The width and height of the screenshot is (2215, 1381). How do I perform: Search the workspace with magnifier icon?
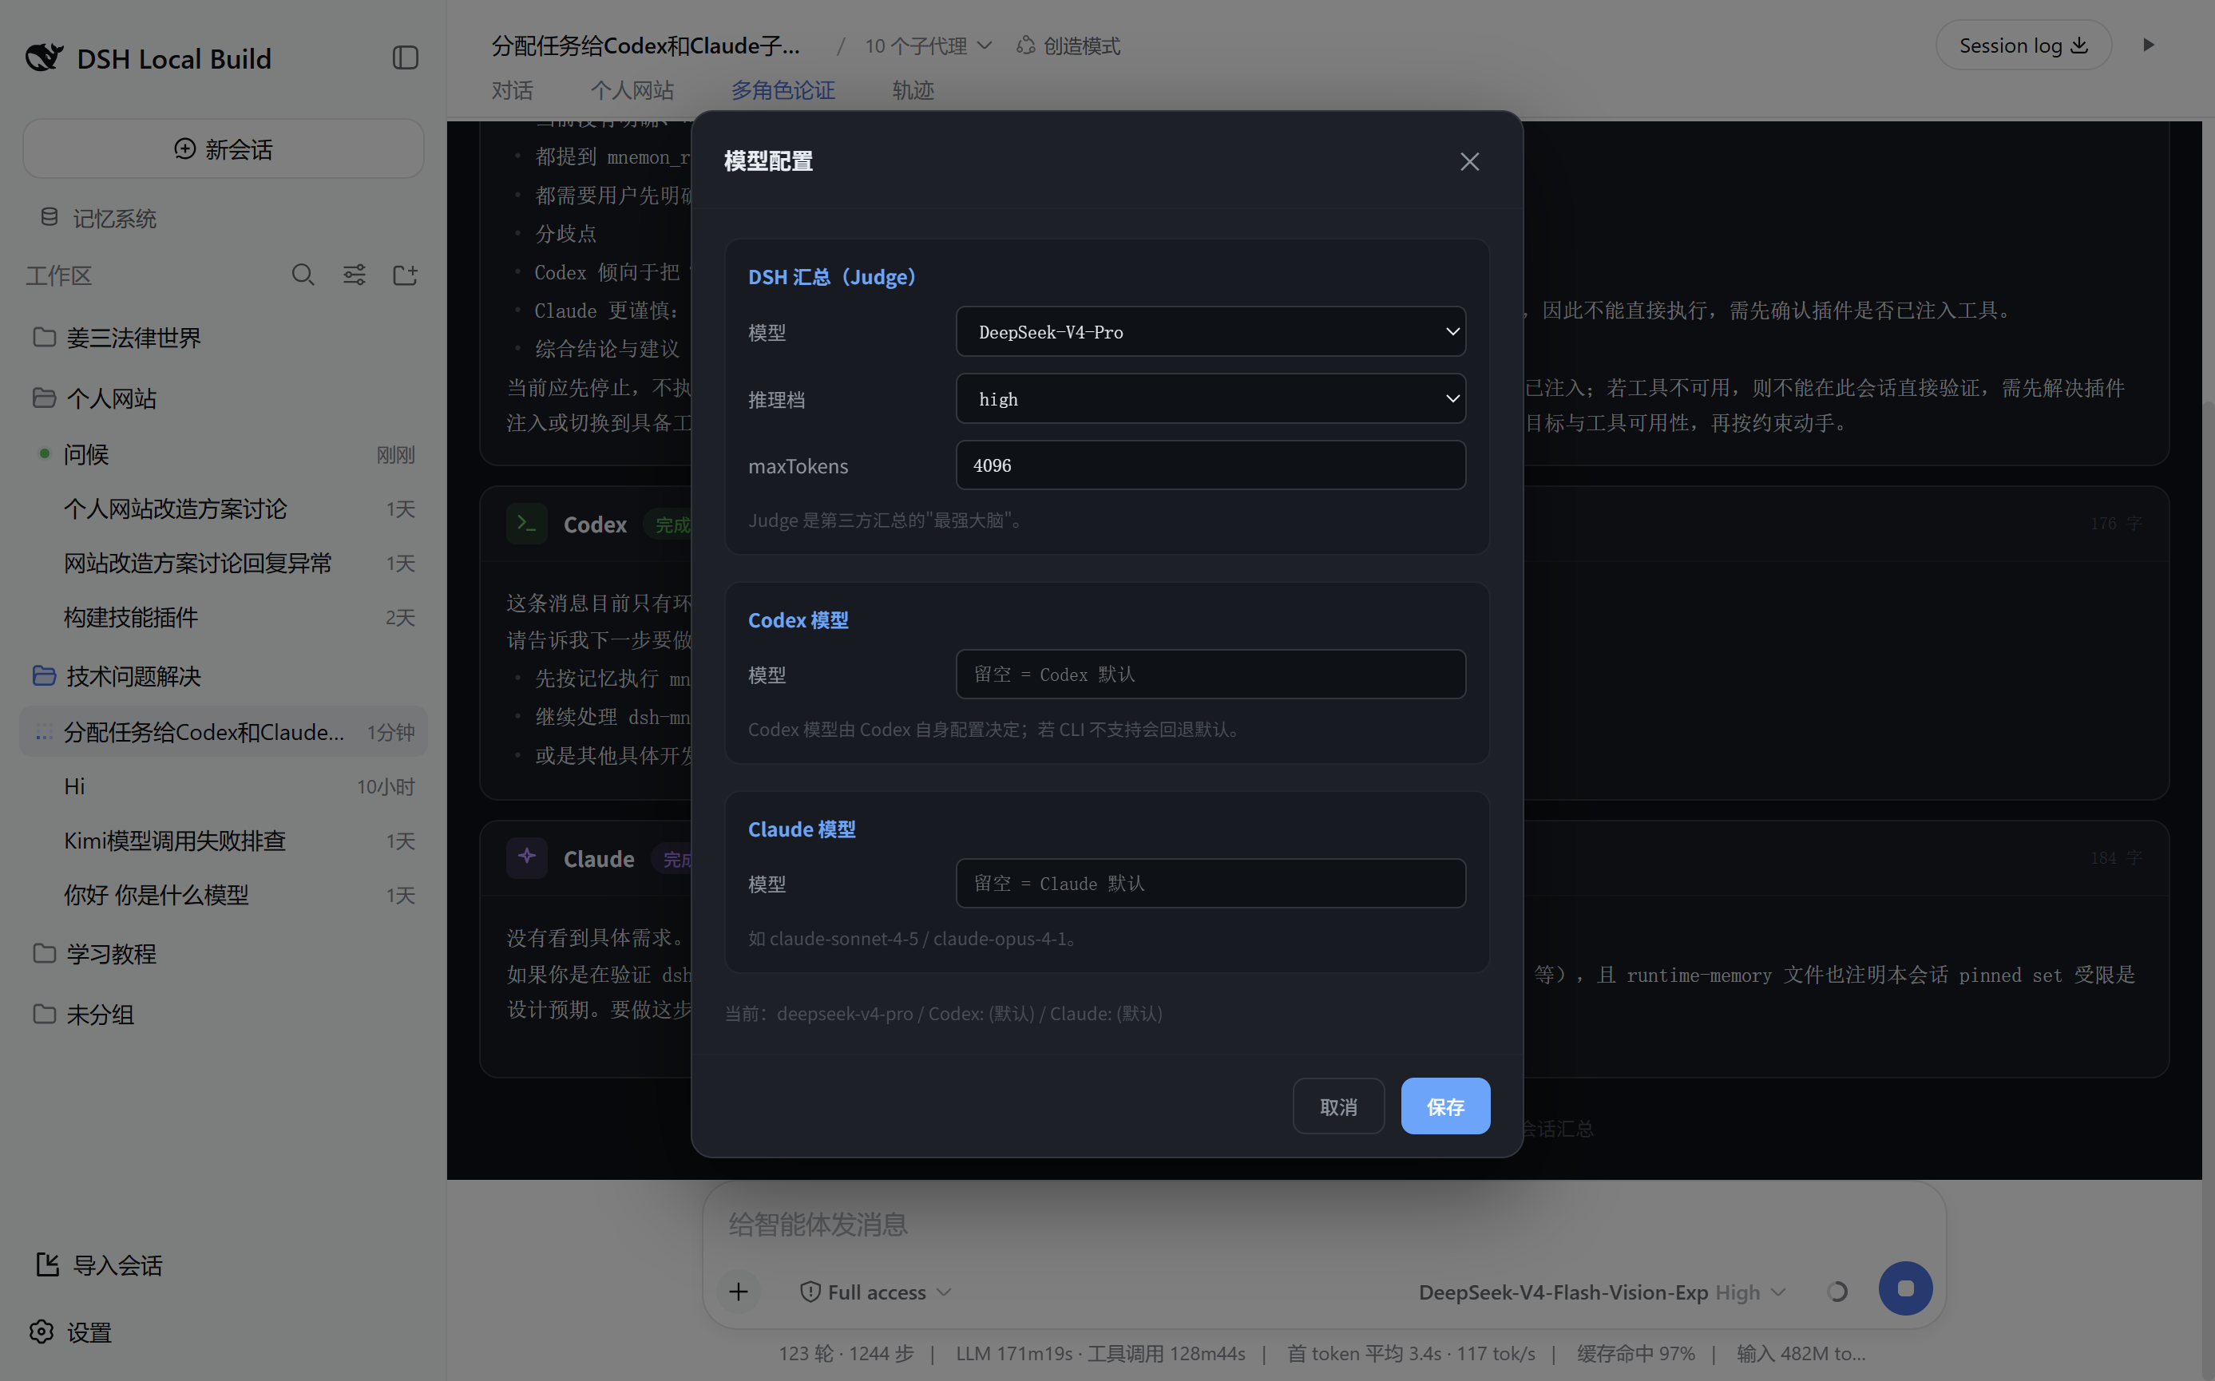[303, 275]
